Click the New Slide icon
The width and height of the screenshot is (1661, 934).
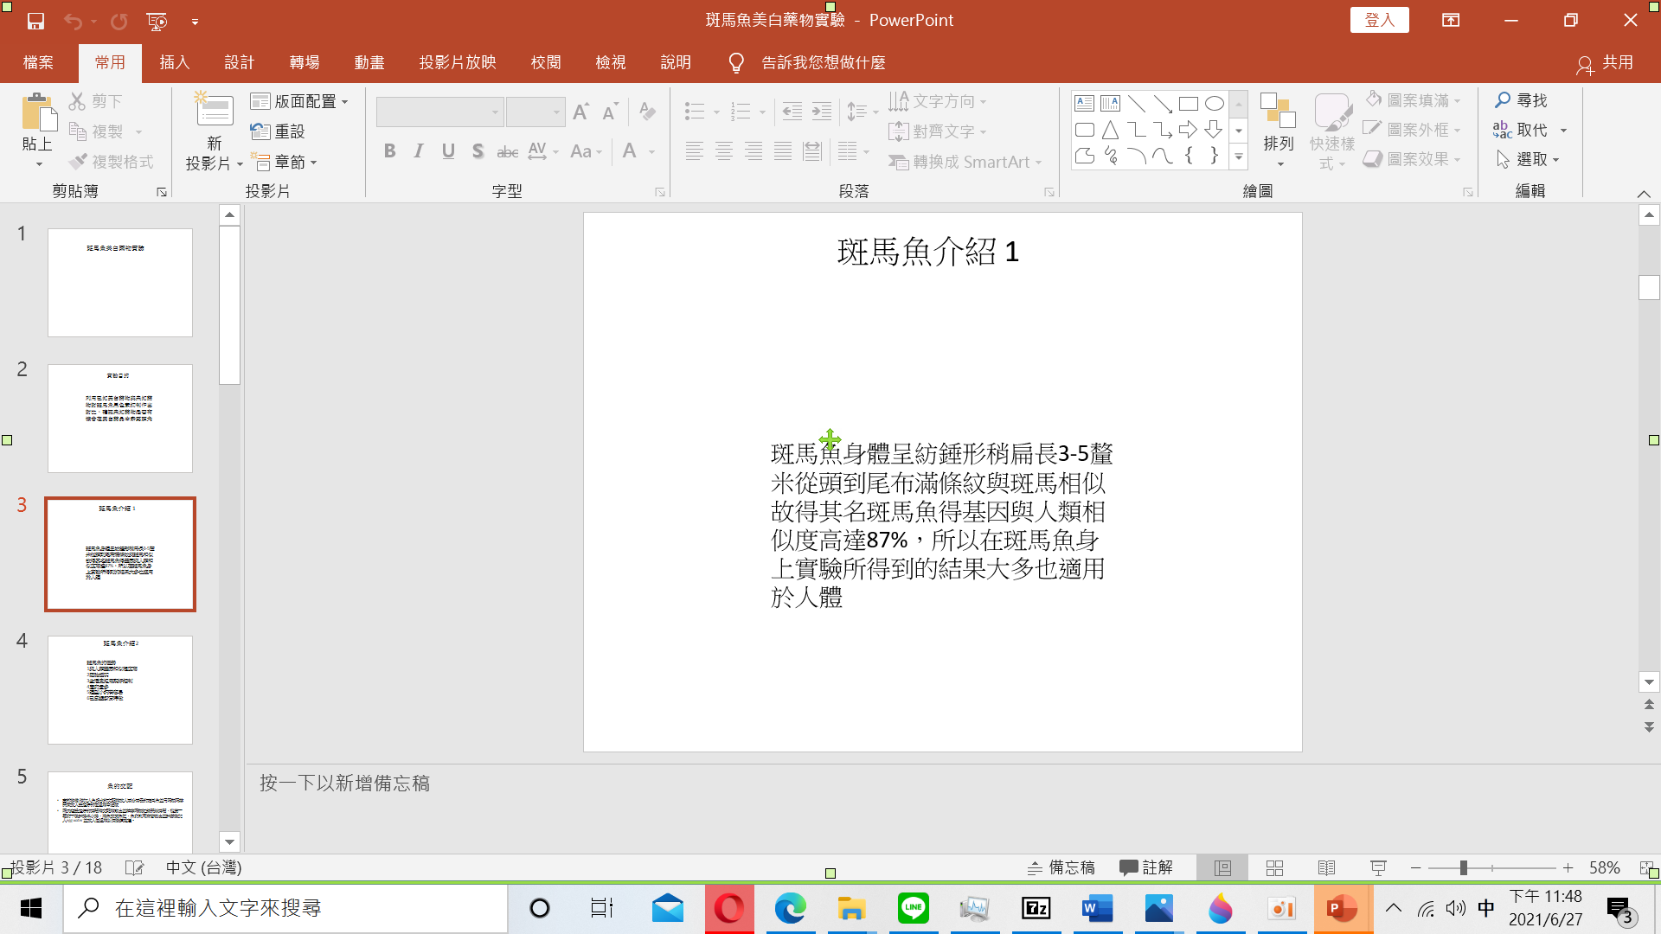tap(213, 111)
